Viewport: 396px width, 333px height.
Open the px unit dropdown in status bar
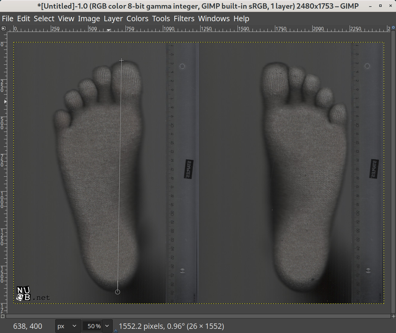point(68,326)
